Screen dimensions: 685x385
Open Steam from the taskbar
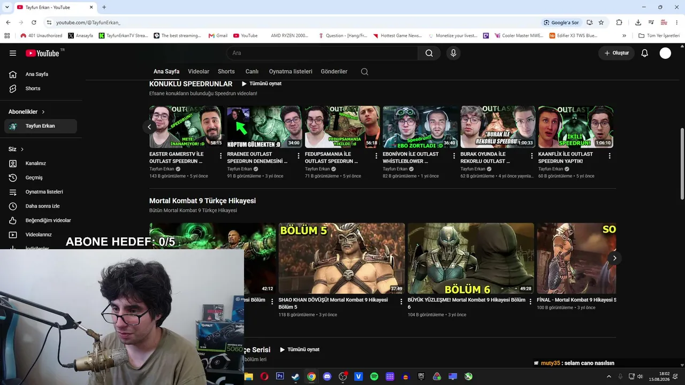(x=295, y=376)
